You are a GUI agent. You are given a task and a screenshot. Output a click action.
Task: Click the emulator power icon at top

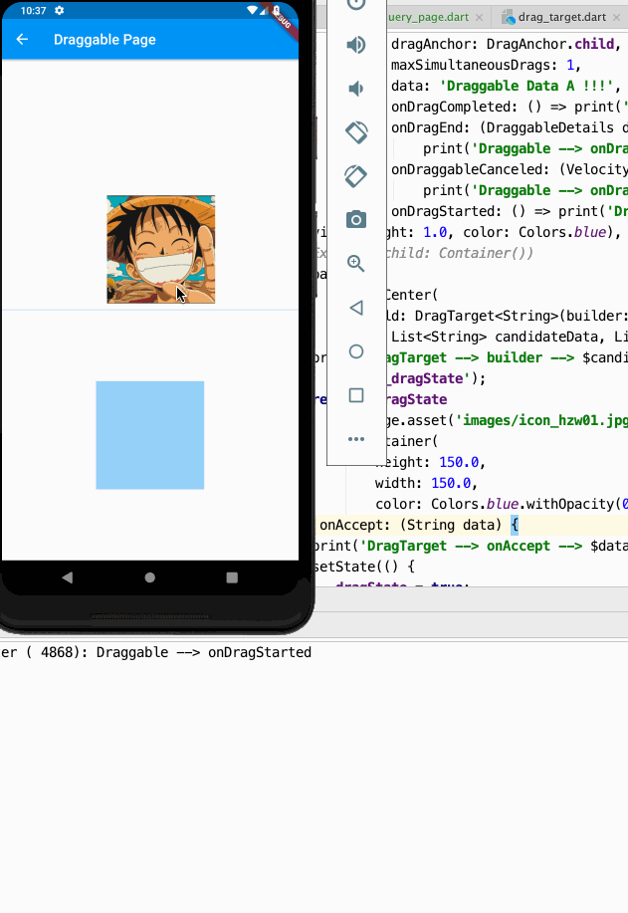point(356,5)
